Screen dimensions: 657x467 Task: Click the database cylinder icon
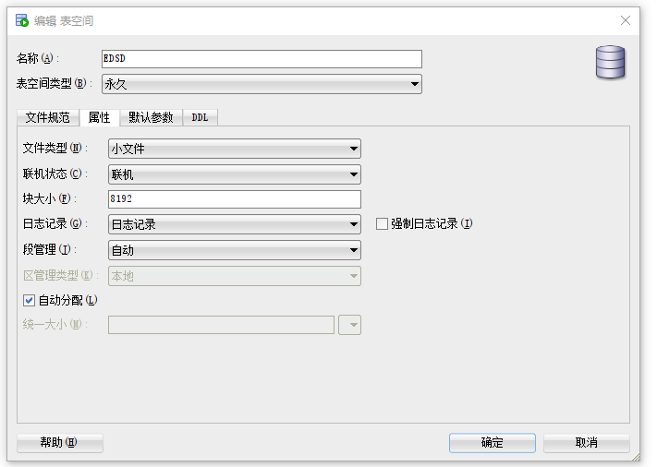pos(610,62)
